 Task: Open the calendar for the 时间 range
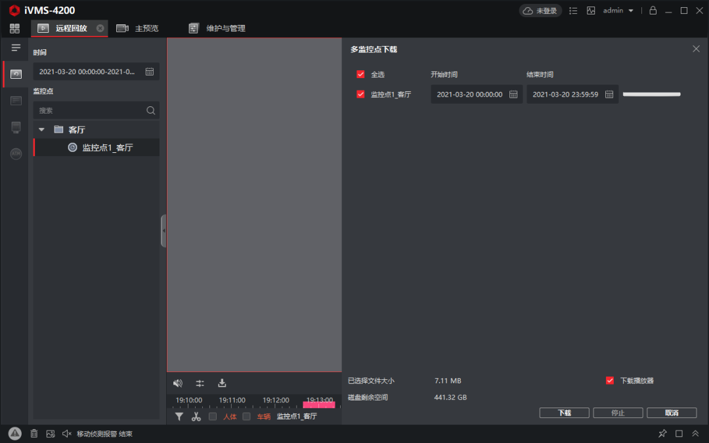click(x=150, y=72)
